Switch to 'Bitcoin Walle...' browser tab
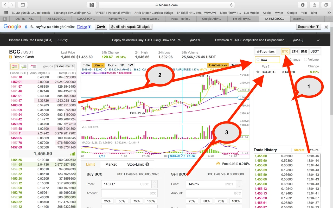 tap(150, 19)
